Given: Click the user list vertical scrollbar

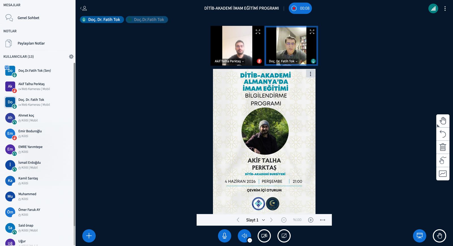Looking at the screenshot, I should click(74, 144).
